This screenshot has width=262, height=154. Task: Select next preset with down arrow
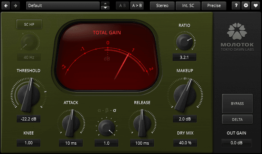point(105,8)
